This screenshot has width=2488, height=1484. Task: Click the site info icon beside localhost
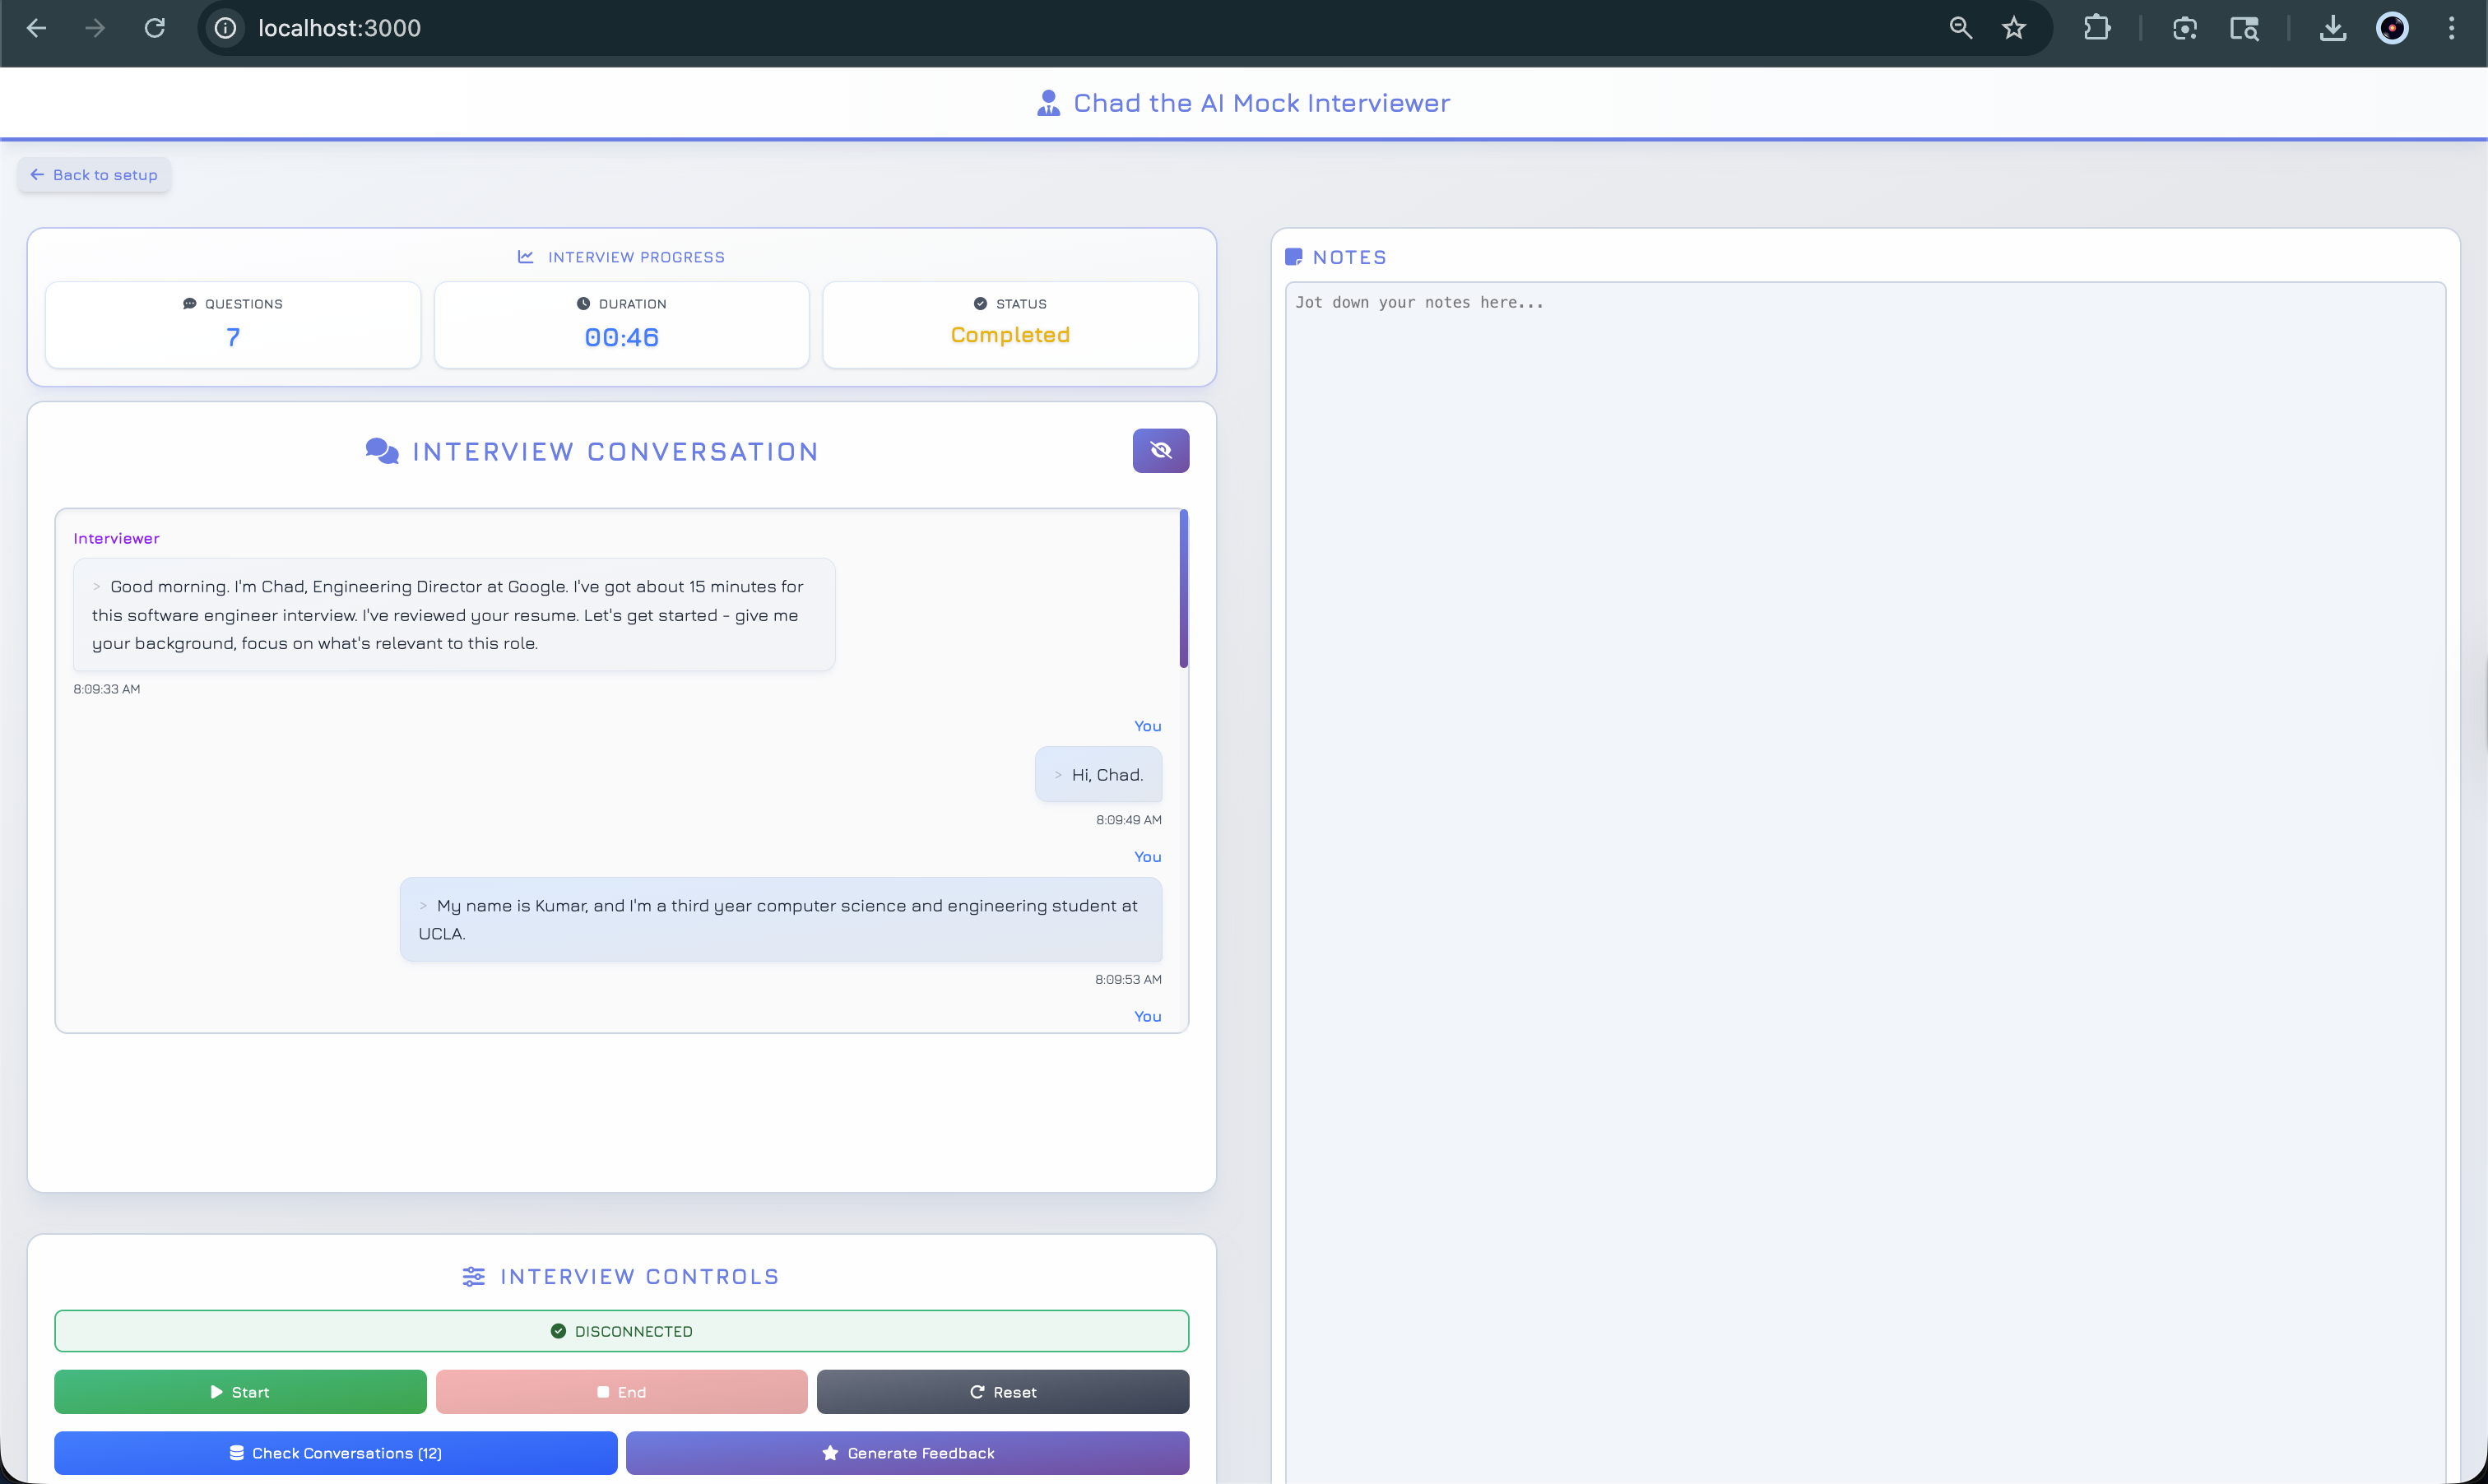point(226,28)
